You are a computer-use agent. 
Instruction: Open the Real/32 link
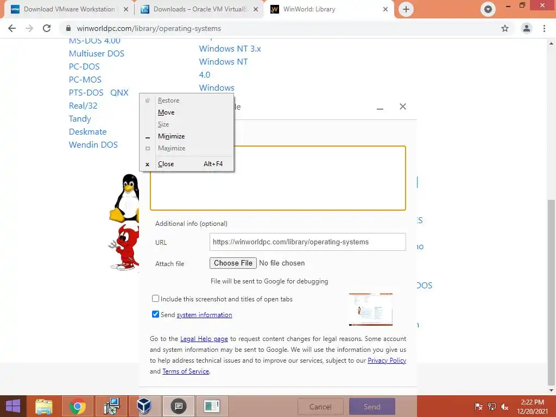click(83, 106)
